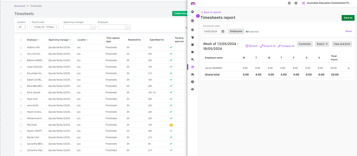Open the shopping cart icon in sidebar
Image resolution: width=357 pixels, height=156 pixels.
pyautogui.click(x=193, y=37)
